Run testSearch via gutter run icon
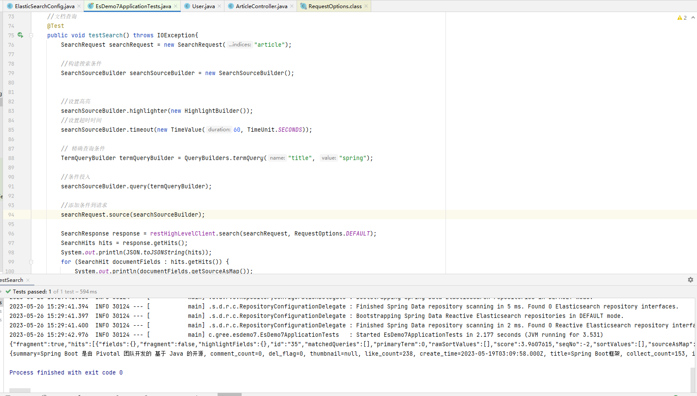This screenshot has height=396, width=697. 20,35
